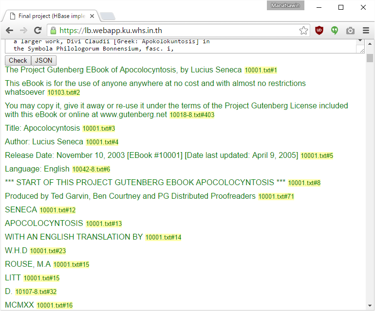
Task: Bookmark this page with the star icon
Action: (x=303, y=31)
